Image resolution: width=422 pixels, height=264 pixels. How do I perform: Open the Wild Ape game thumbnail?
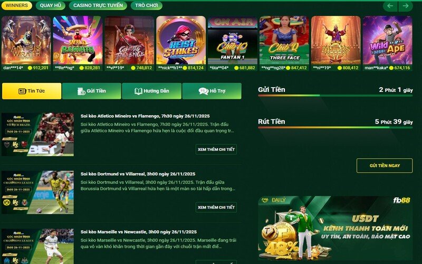click(x=387, y=41)
